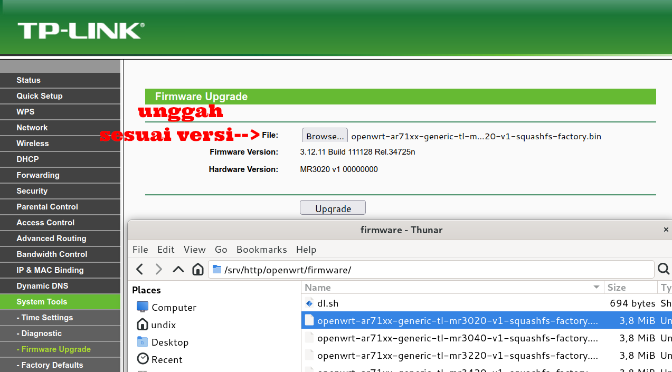
Task: Open the Help menu in Thunar
Action: point(306,249)
